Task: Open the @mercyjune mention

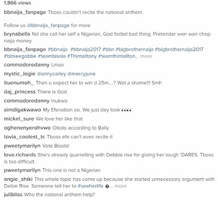Action: (81, 74)
